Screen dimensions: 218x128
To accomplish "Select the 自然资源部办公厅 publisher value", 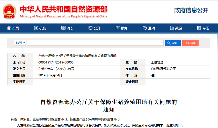I will (163, 69).
